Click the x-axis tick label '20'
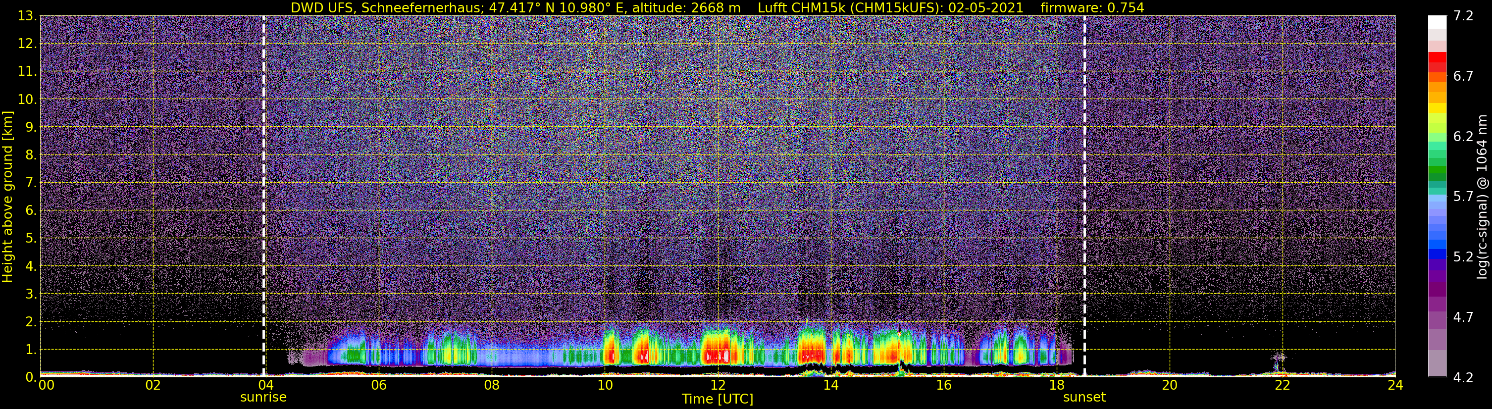This screenshot has height=409, width=1492. click(1170, 385)
